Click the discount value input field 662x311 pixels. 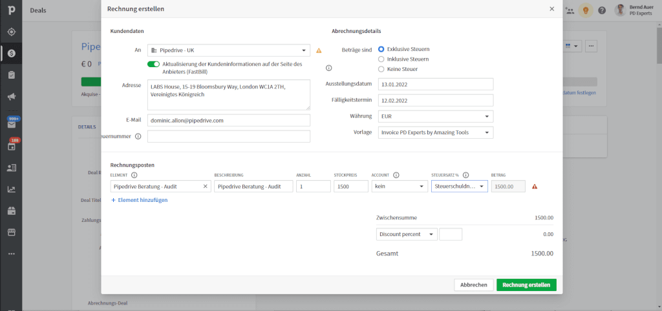451,234
